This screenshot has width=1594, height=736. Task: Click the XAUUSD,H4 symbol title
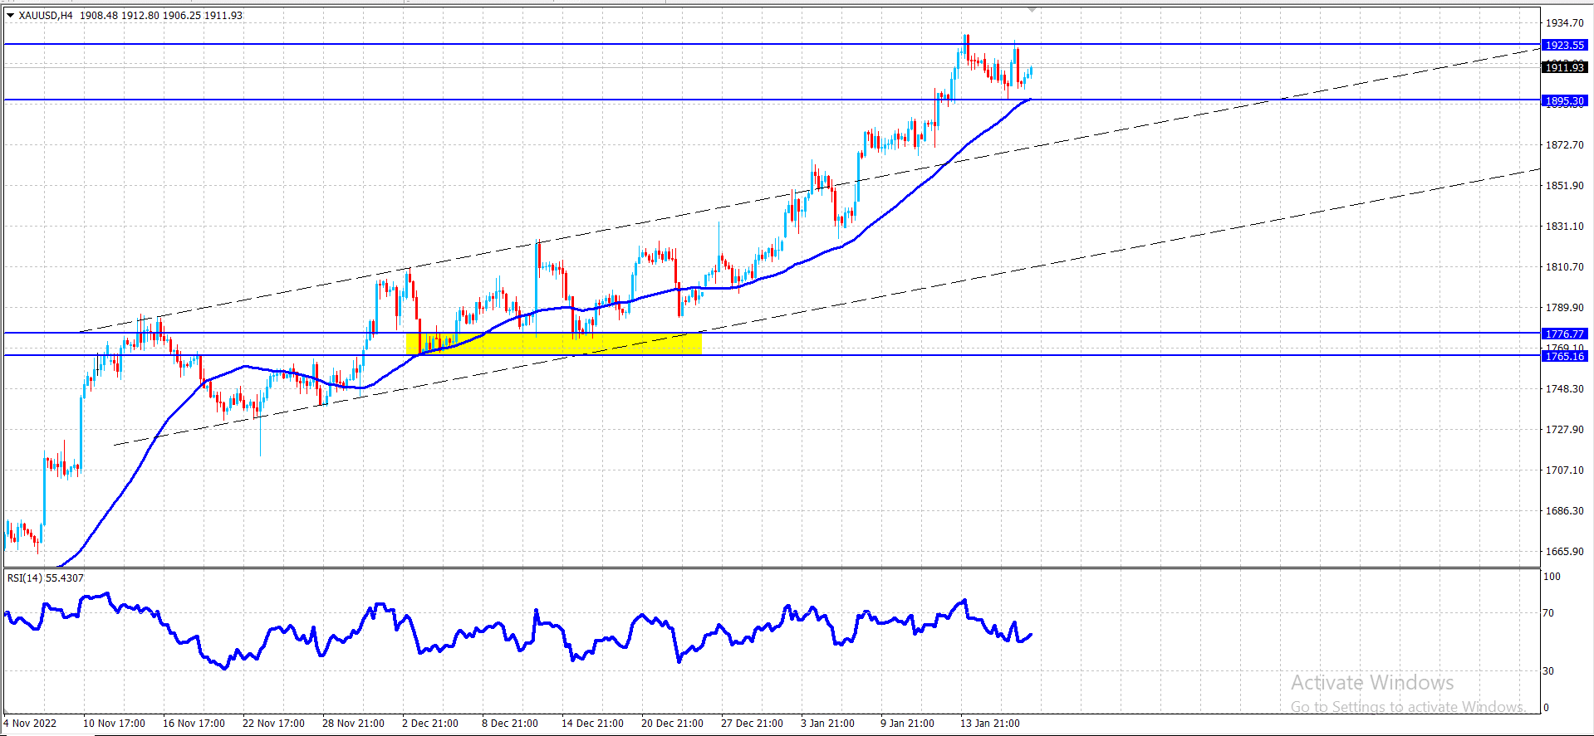pos(45,15)
